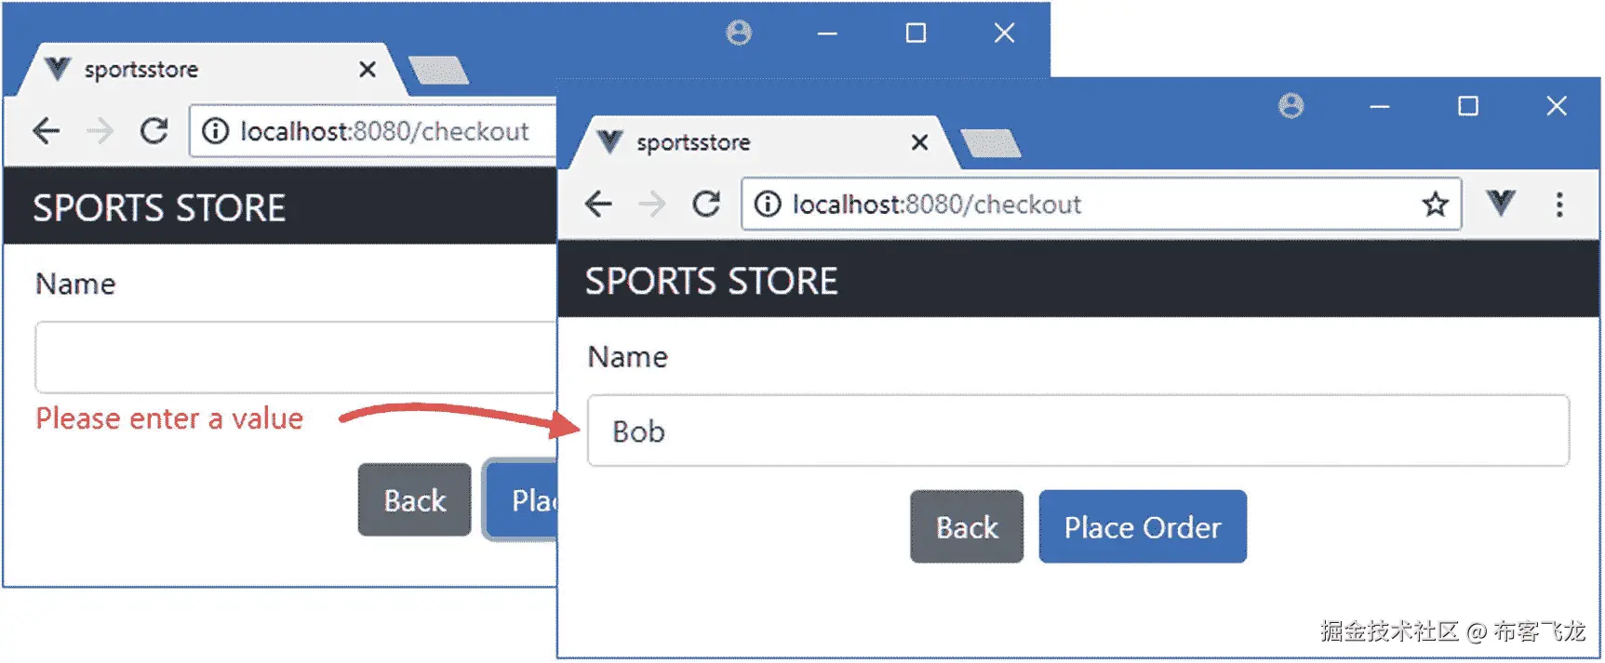
Task: Close the front browser window
Action: point(1556,106)
